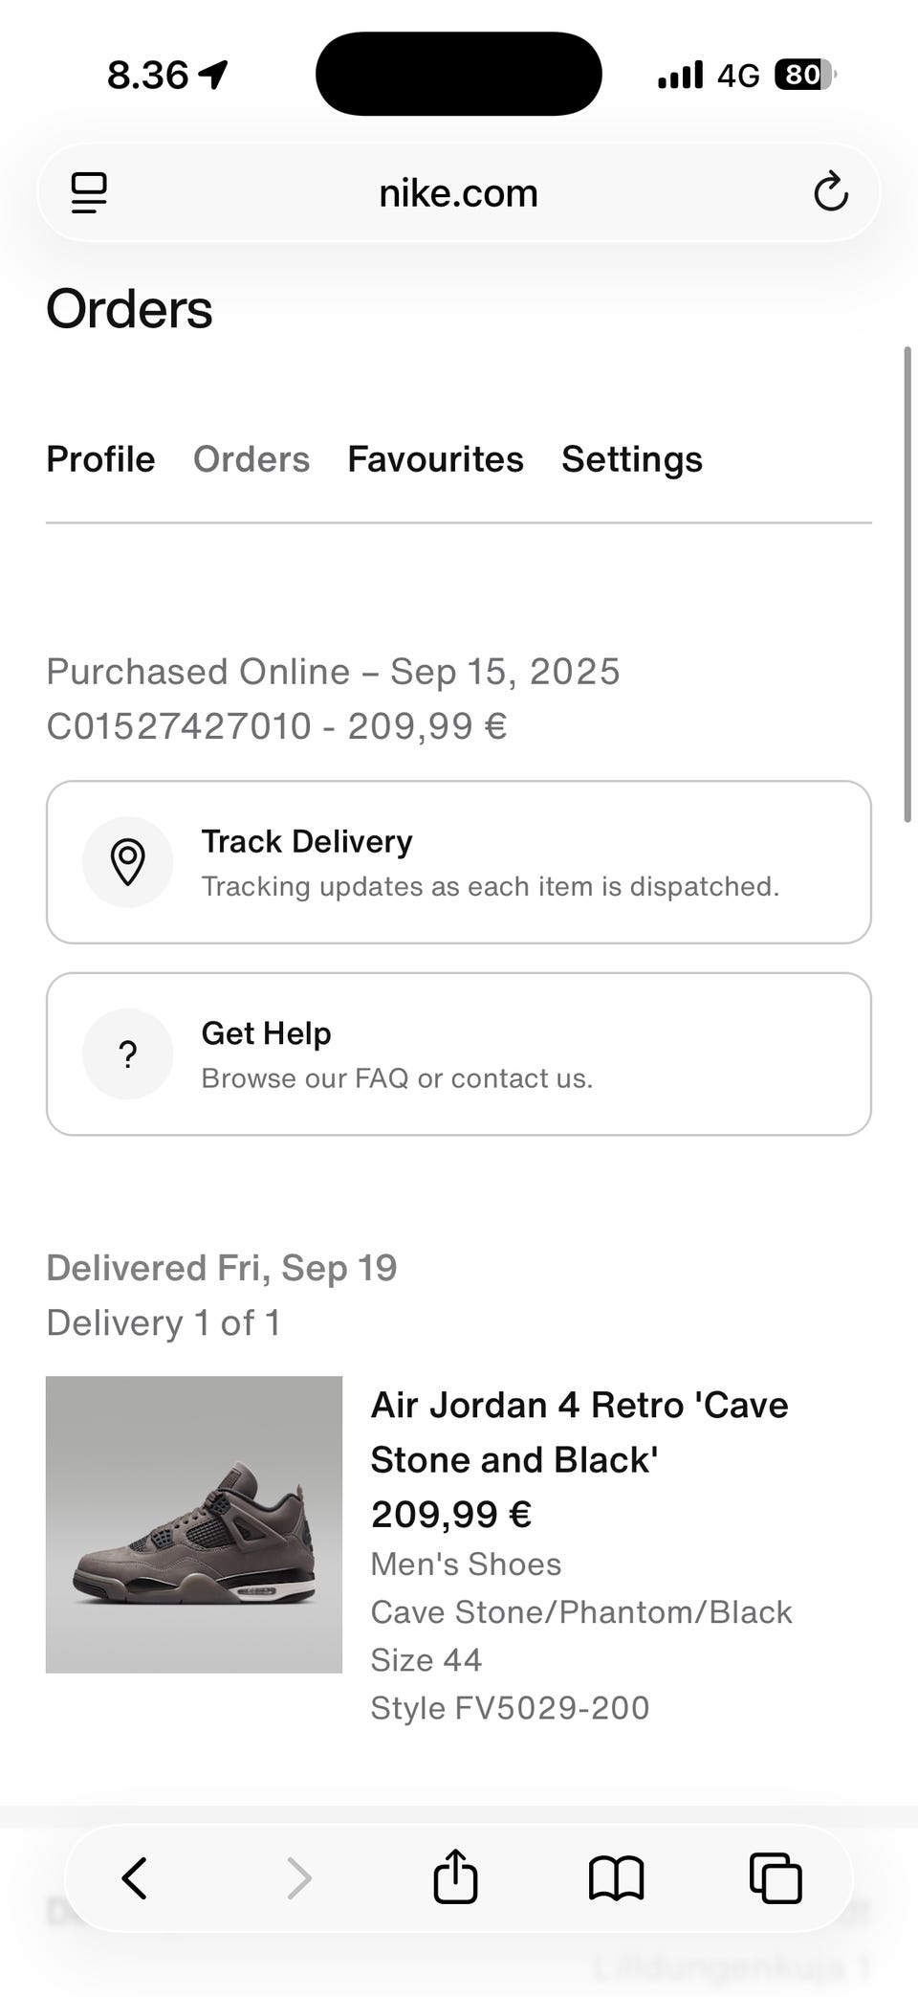Go back with the back arrow

[135, 1877]
